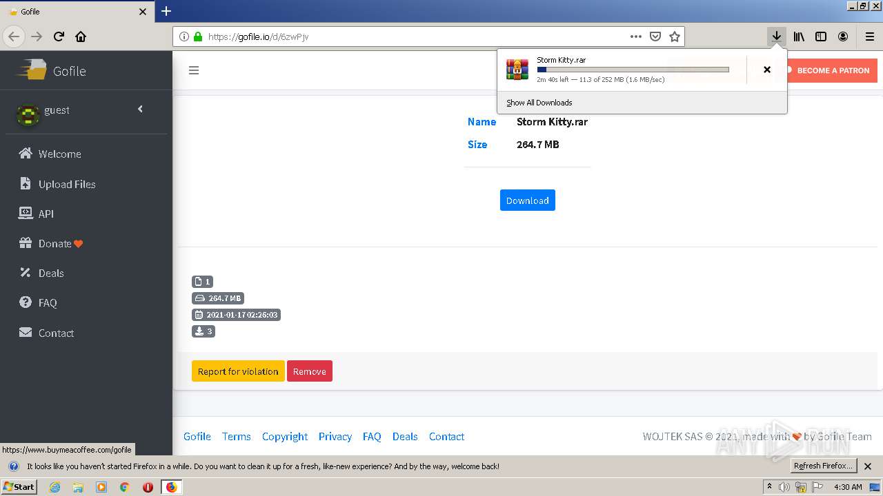Open the Firefox account icon
The image size is (883, 496).
[x=843, y=37]
